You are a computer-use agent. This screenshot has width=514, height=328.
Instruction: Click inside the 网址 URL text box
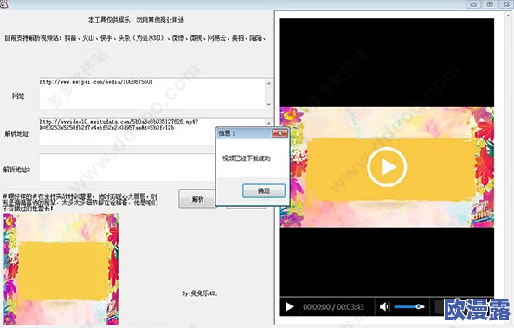(151, 93)
